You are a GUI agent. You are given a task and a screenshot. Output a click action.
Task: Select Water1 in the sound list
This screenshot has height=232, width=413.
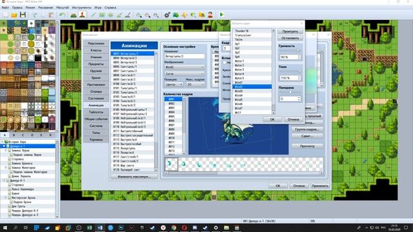pyautogui.click(x=252, y=61)
